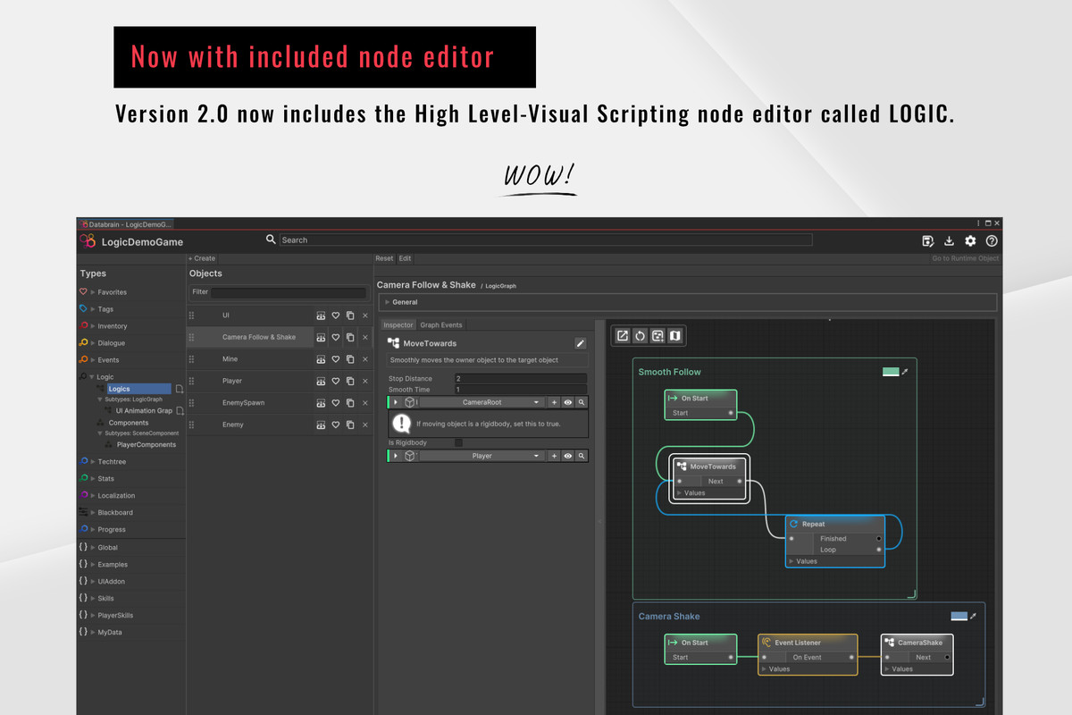
Task: Select PlayerComponents in the types tree
Action: coord(147,444)
